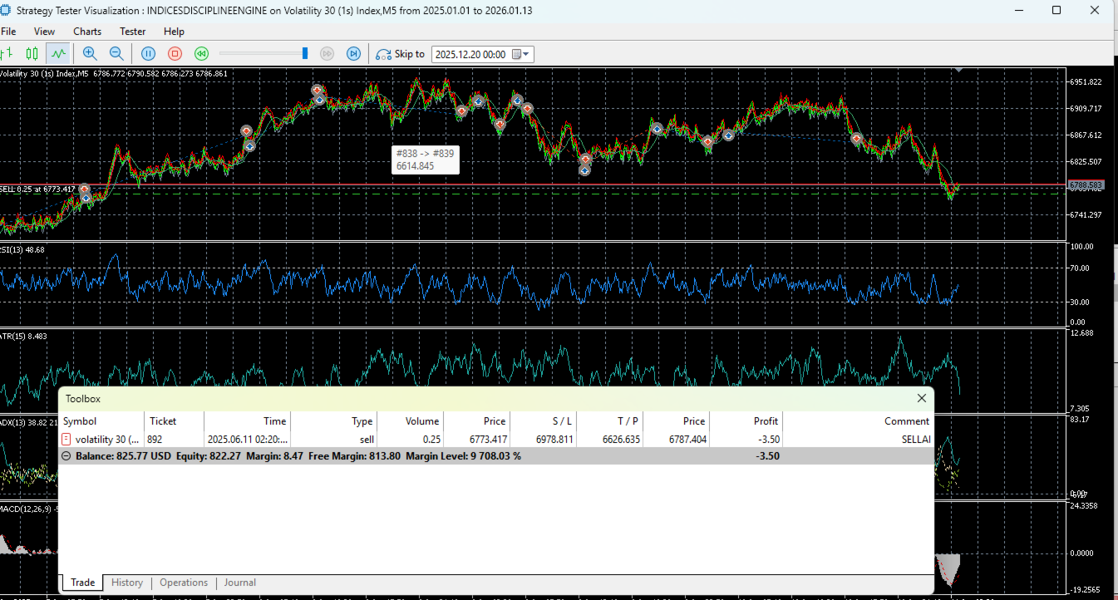The height and width of the screenshot is (600, 1118).
Task: Switch to candlestick chart view
Action: tap(32, 54)
